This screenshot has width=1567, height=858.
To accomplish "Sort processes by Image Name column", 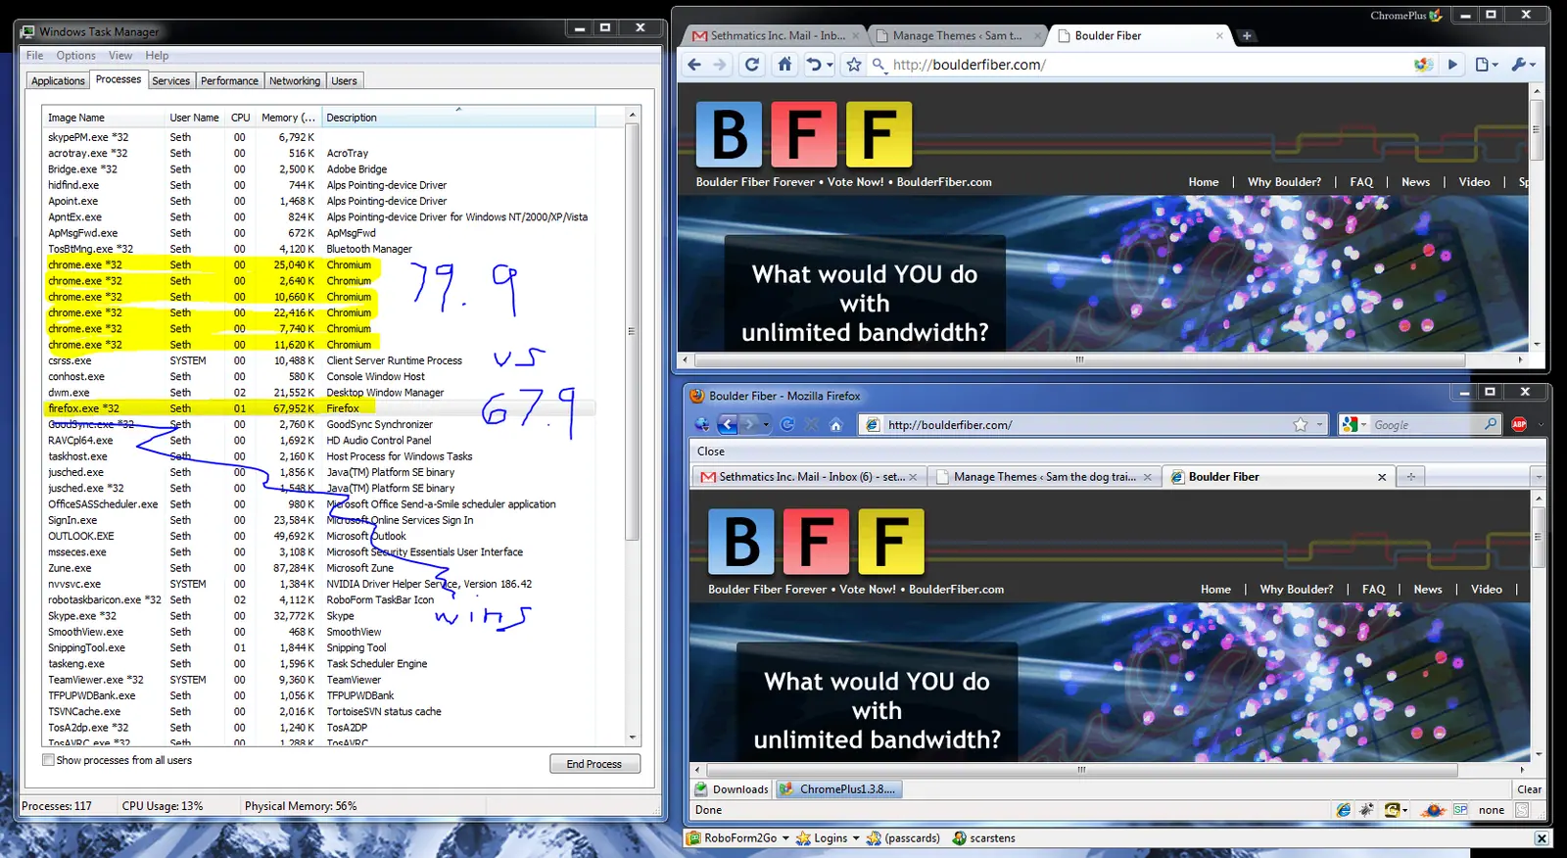I will 104,118.
